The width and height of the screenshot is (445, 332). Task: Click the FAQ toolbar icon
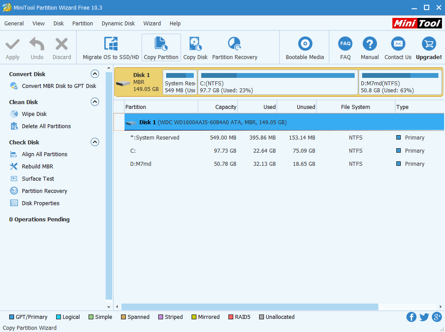[345, 47]
